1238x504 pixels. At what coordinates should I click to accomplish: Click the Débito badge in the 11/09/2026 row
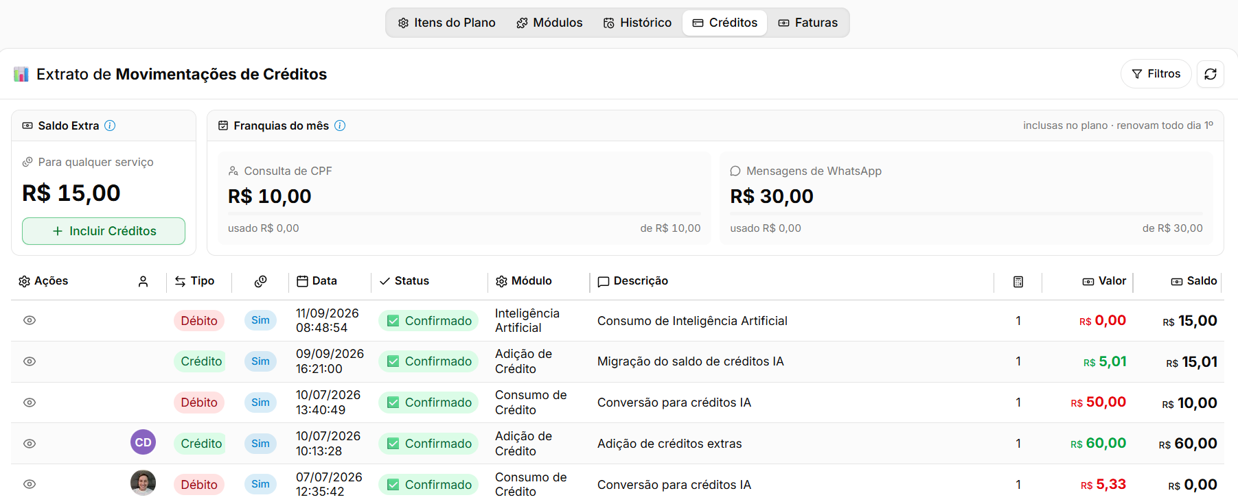click(199, 320)
